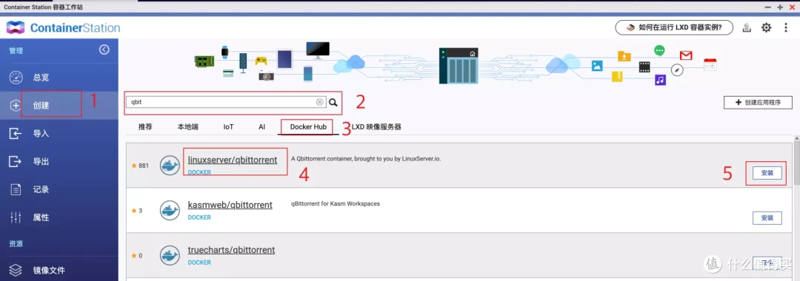Switch to the AI tab
The height and width of the screenshot is (281, 800).
pos(261,126)
